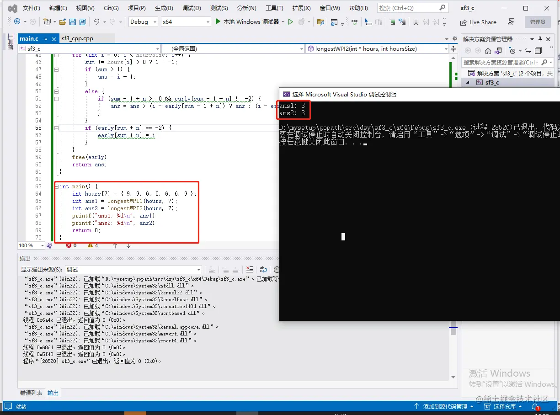The width and height of the screenshot is (560, 415).
Task: Start without debugging using hollow play icon
Action: pyautogui.click(x=290, y=21)
